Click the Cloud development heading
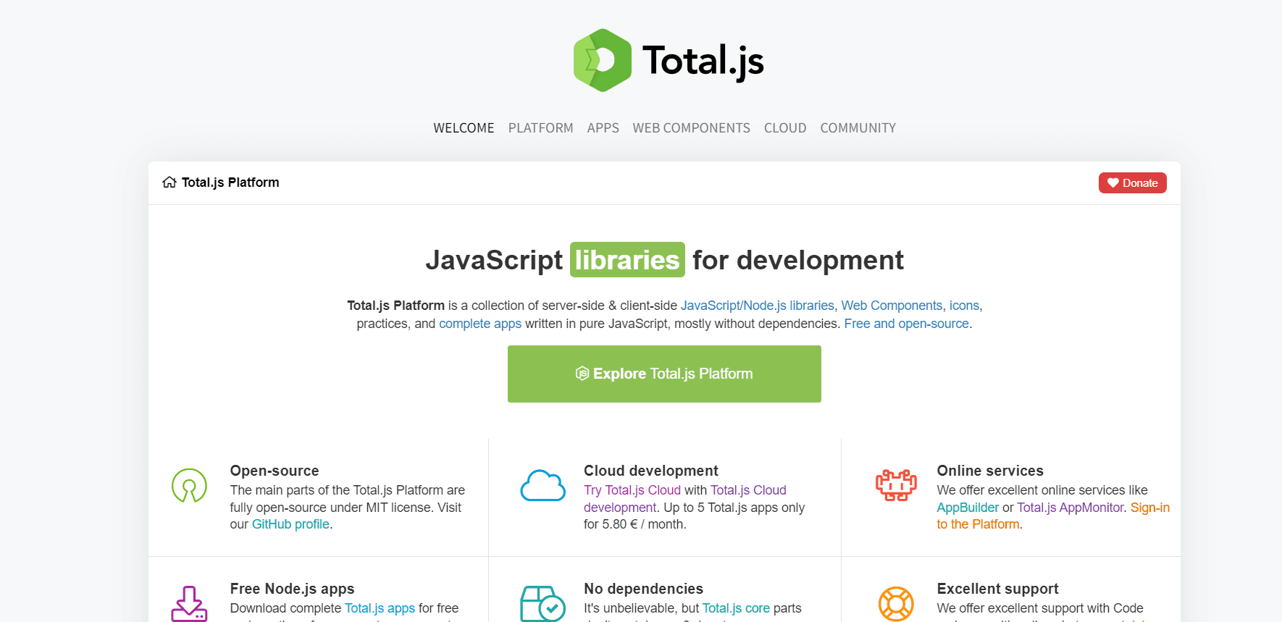The image size is (1282, 622). (x=651, y=471)
